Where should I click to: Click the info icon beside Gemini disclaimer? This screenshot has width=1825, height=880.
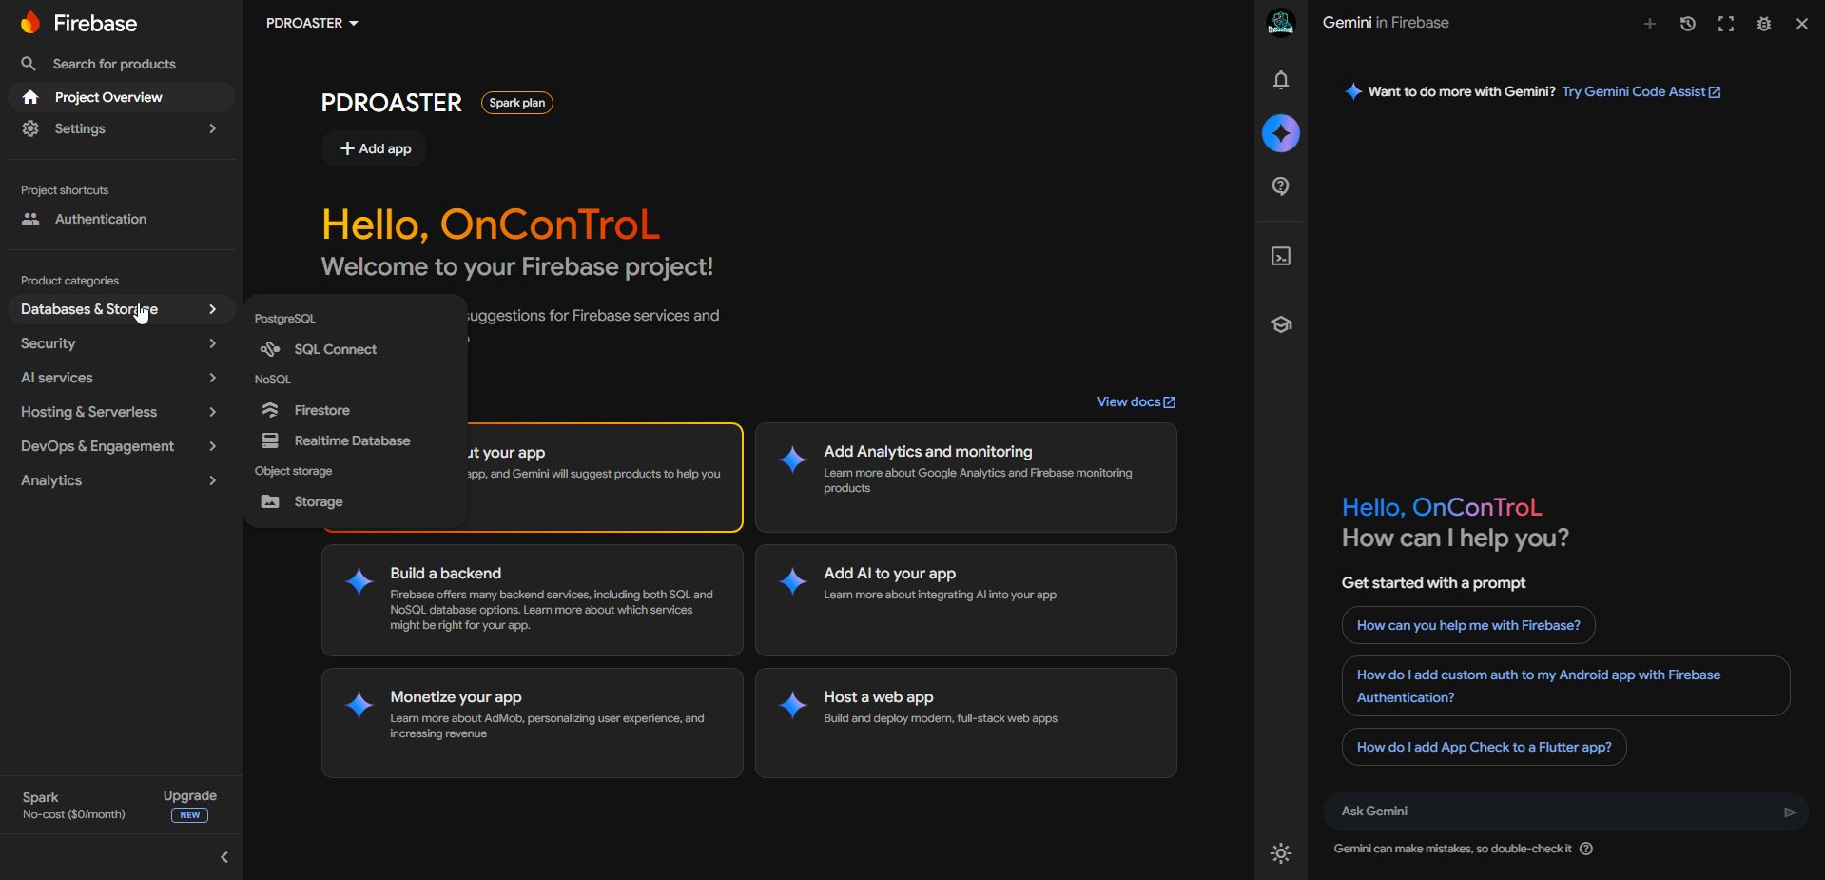click(x=1586, y=849)
